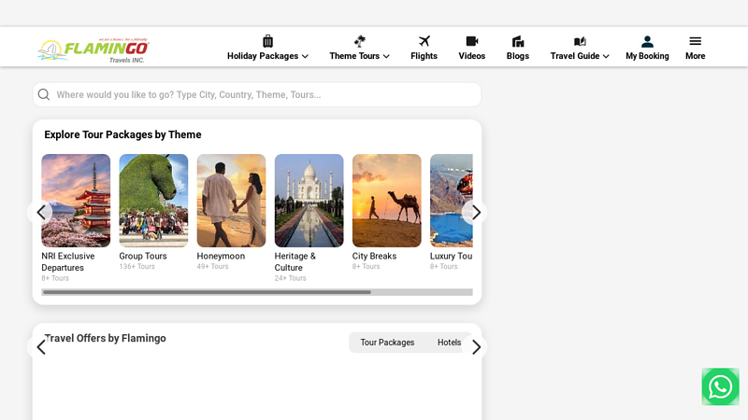Switch to the Hotels tab
The width and height of the screenshot is (748, 420).
coord(449,343)
